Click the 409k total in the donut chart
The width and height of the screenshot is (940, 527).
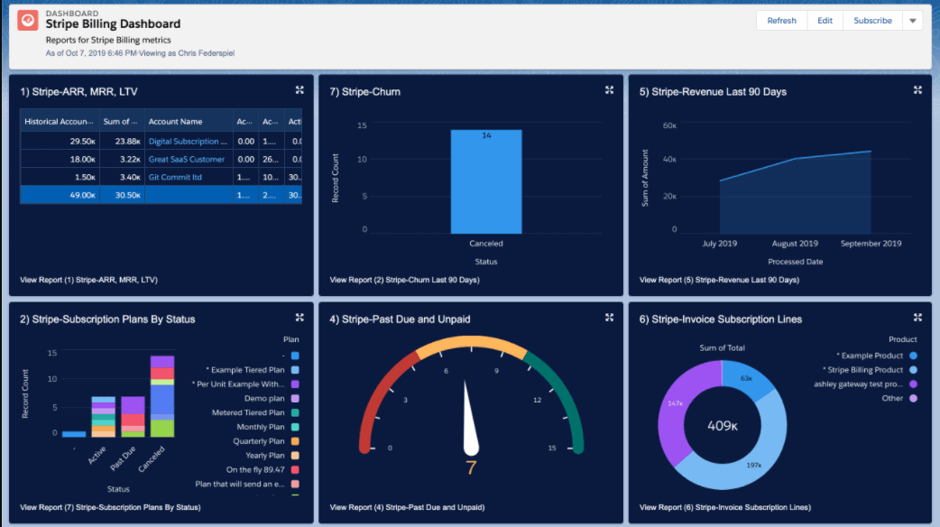point(723,426)
